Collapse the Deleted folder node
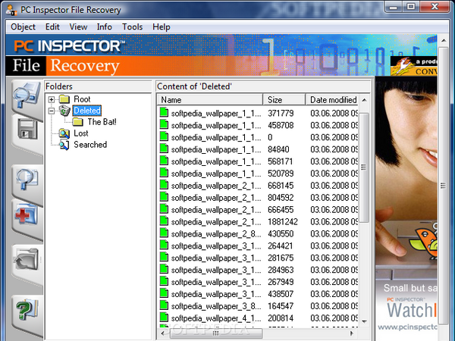 point(52,111)
